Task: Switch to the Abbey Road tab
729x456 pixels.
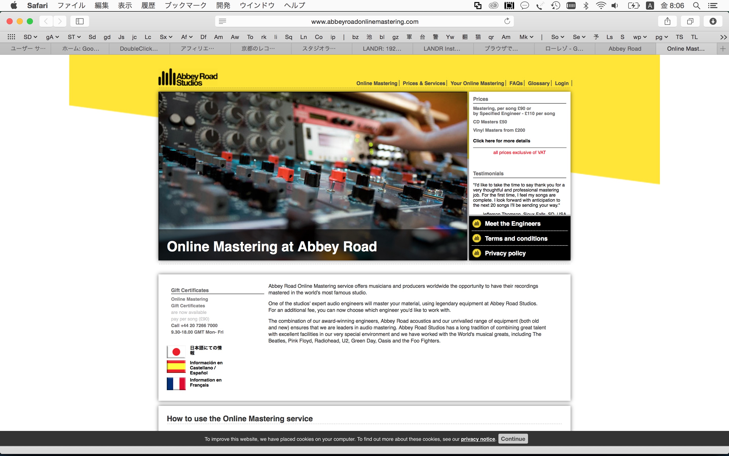Action: pyautogui.click(x=625, y=49)
